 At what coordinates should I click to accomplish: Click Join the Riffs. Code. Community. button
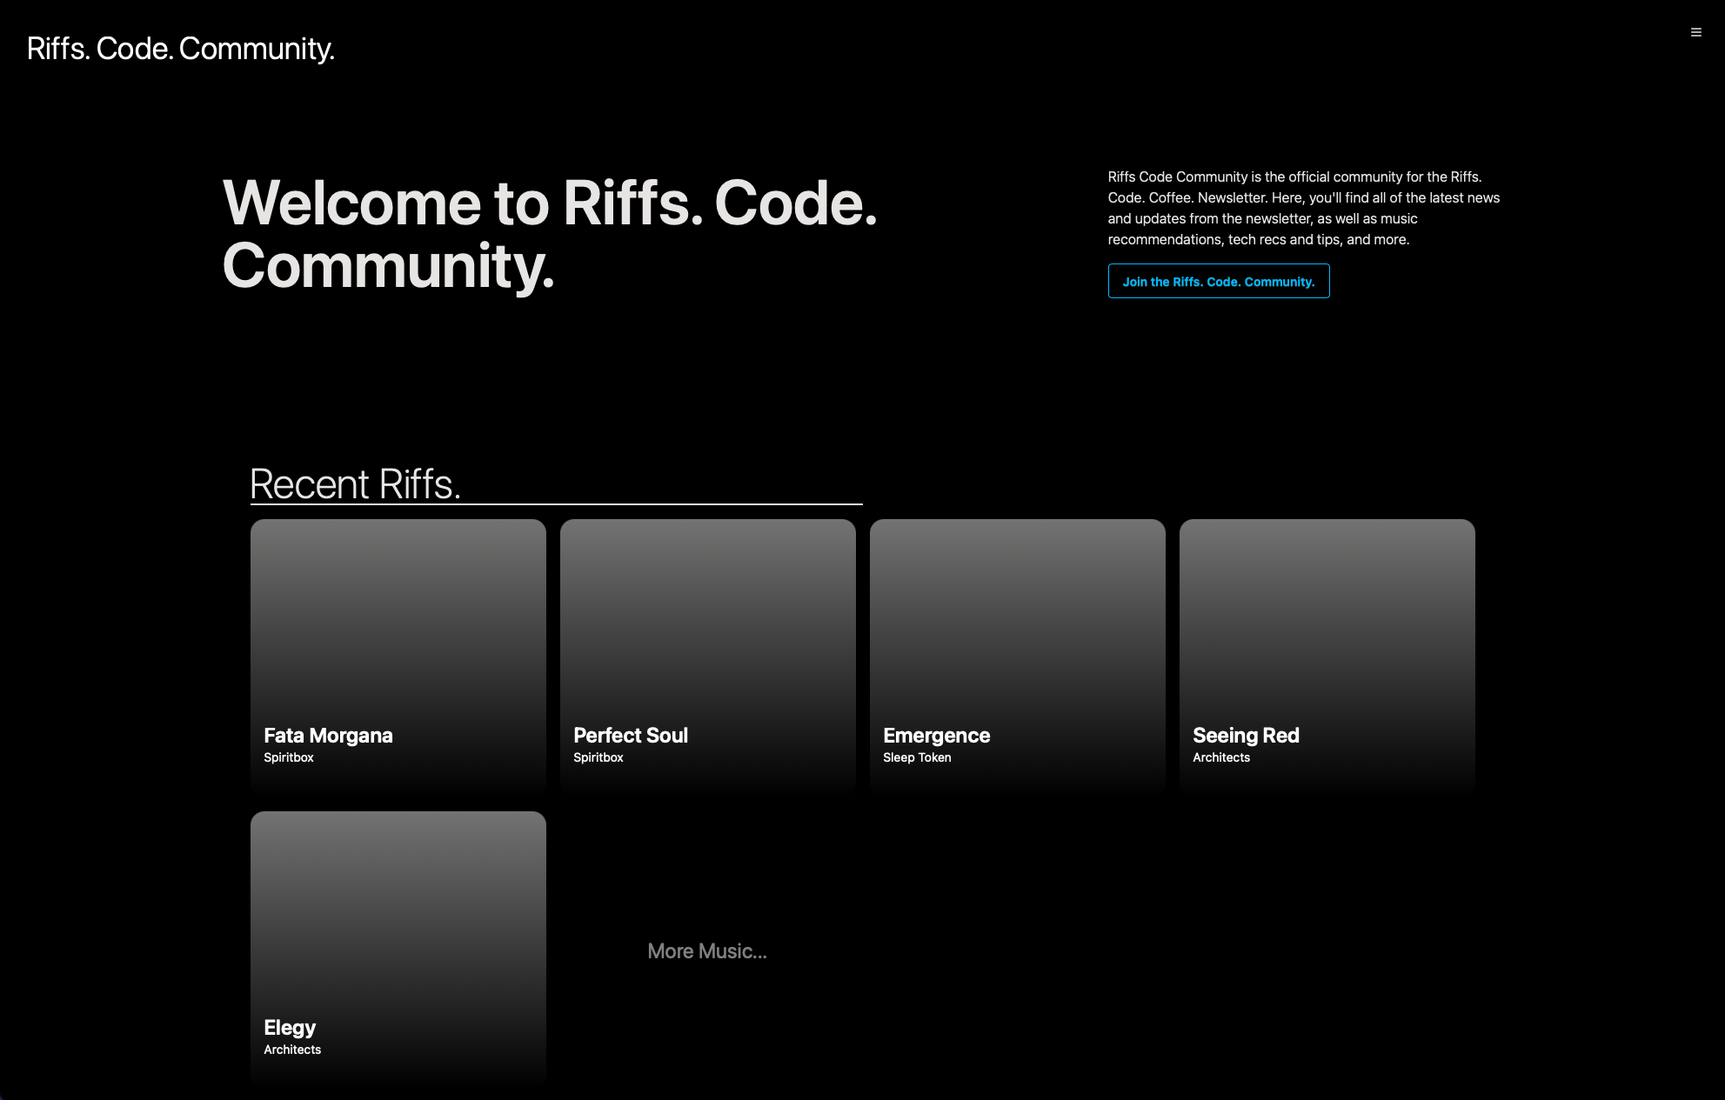coord(1219,281)
